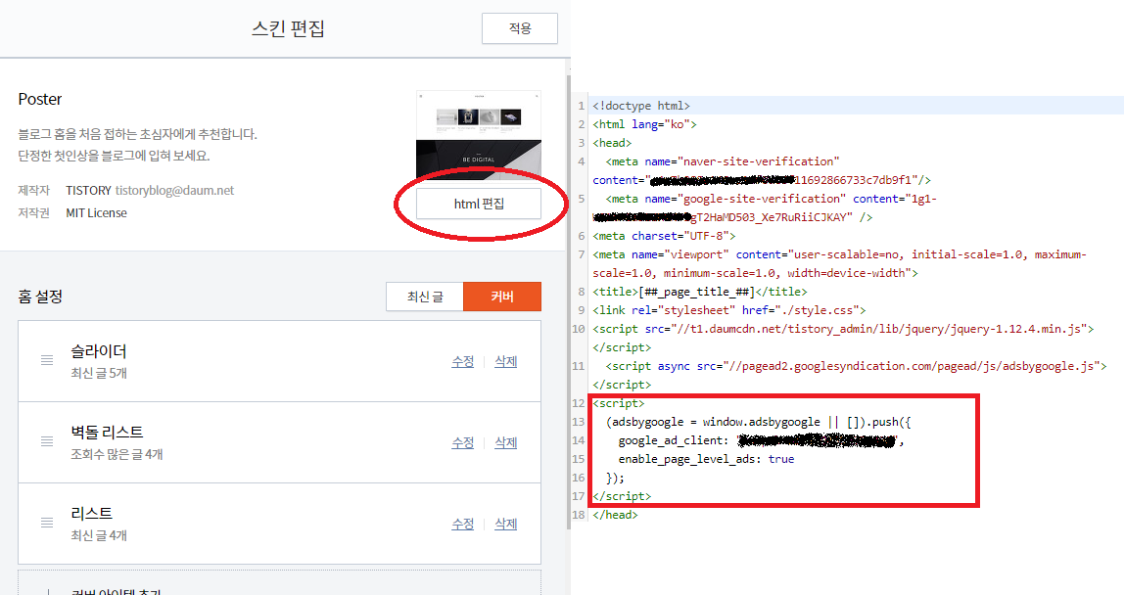Click the left panel vertical scrollbar

(x=568, y=301)
